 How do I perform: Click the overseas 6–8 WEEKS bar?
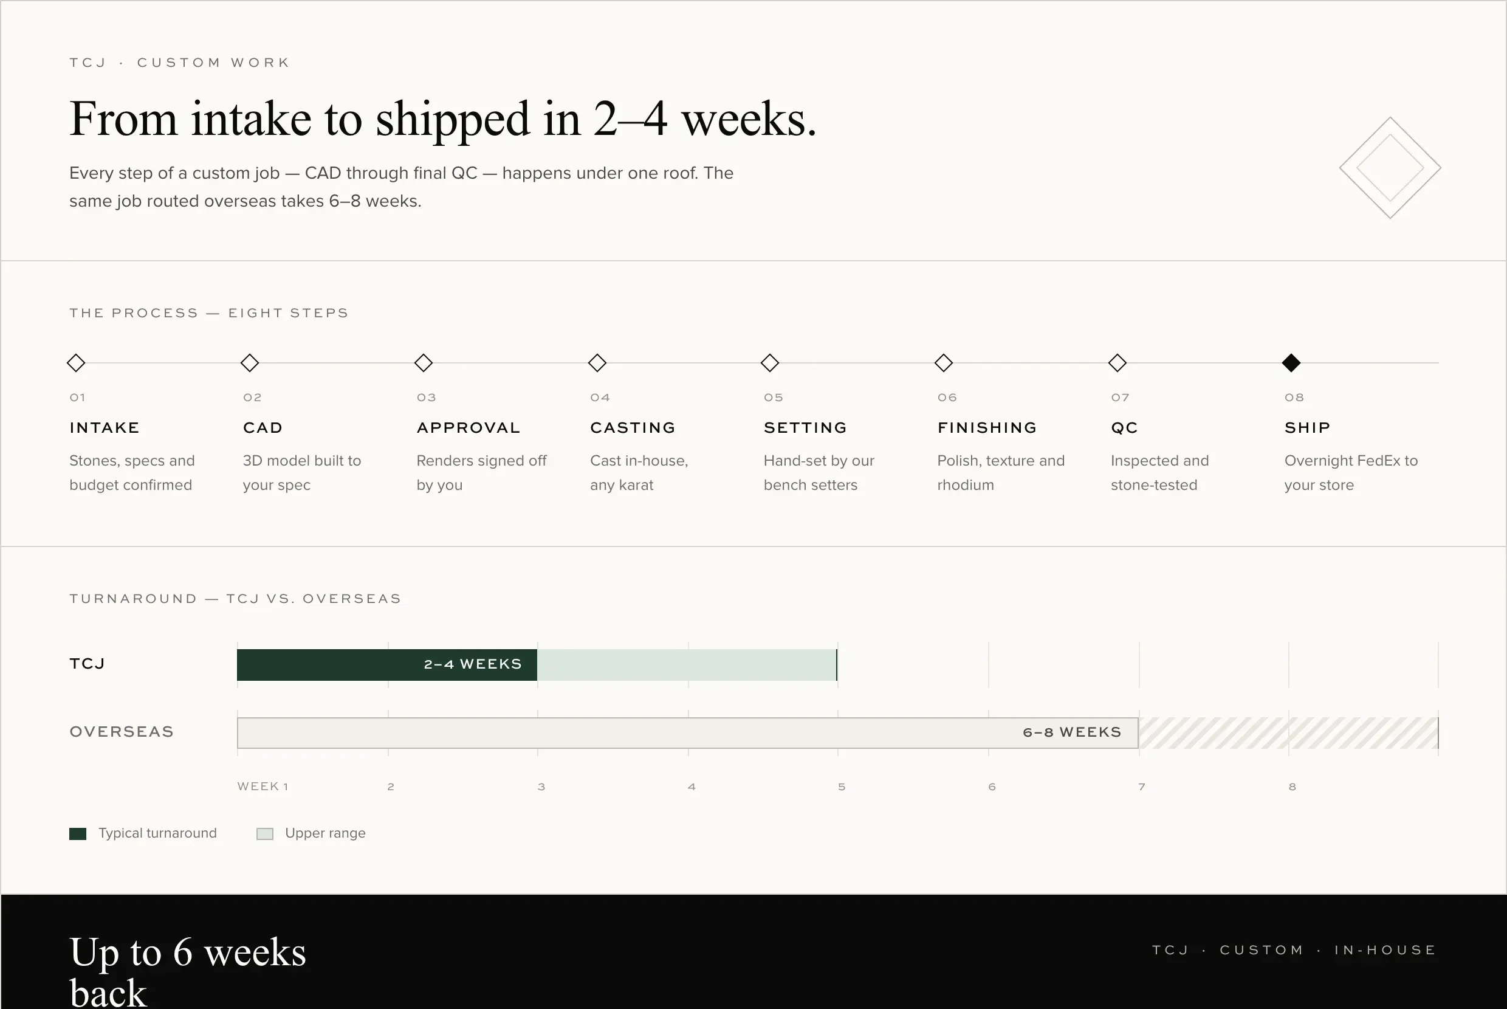[688, 733]
